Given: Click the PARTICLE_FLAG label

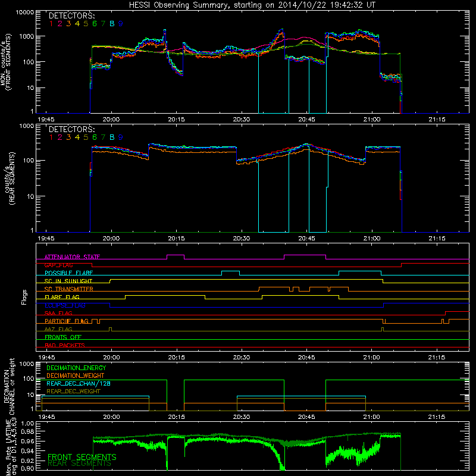Looking at the screenshot, I should pos(67,321).
